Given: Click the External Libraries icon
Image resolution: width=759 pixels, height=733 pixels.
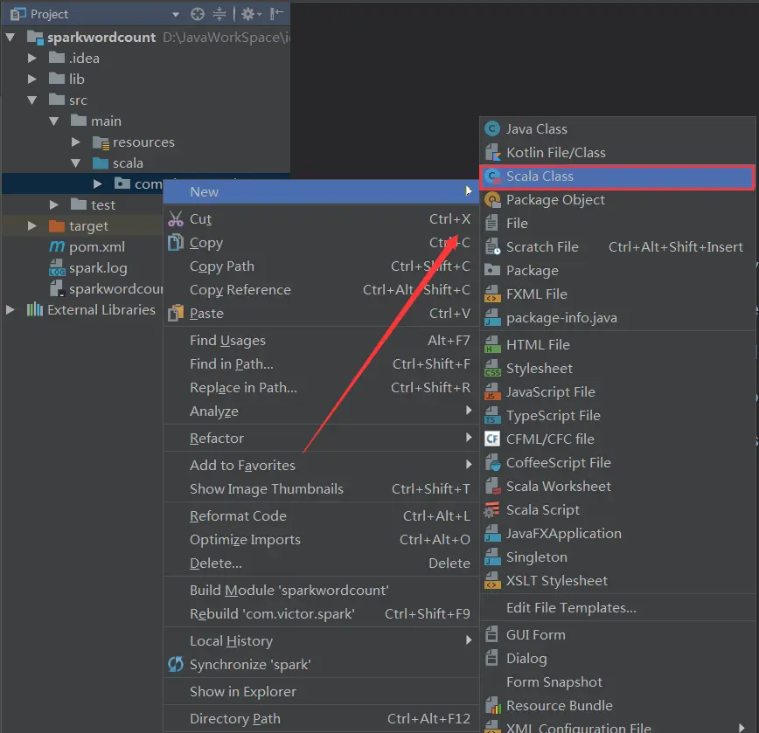Looking at the screenshot, I should click(35, 309).
